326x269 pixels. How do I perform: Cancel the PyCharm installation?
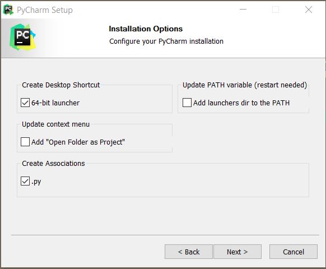coord(294,252)
